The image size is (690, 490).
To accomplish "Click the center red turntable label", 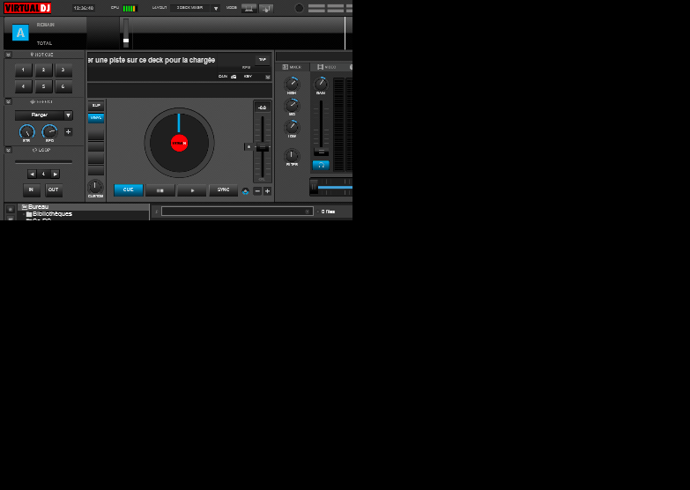I will pos(179,143).
